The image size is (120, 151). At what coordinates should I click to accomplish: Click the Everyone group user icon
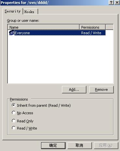12,33
